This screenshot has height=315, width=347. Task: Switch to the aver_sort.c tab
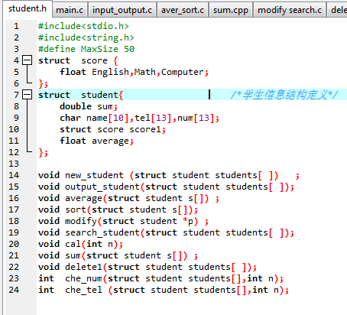click(x=183, y=10)
